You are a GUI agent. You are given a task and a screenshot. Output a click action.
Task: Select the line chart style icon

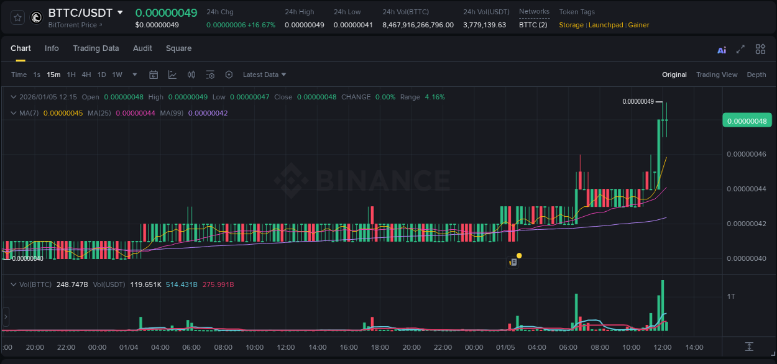173,75
